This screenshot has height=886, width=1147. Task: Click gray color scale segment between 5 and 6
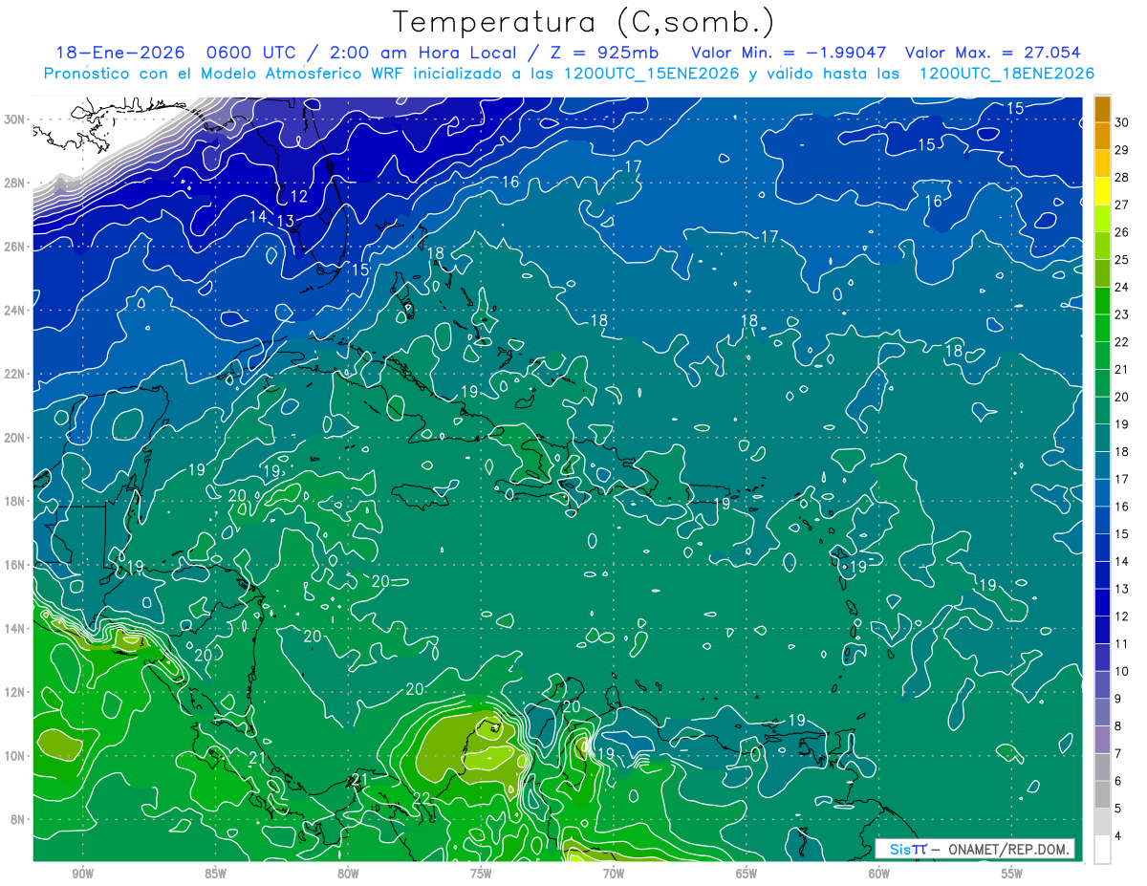tap(1102, 795)
